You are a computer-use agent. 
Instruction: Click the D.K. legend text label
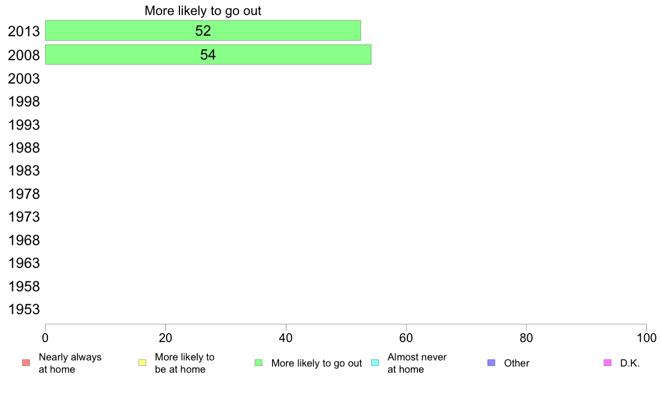[x=630, y=363]
